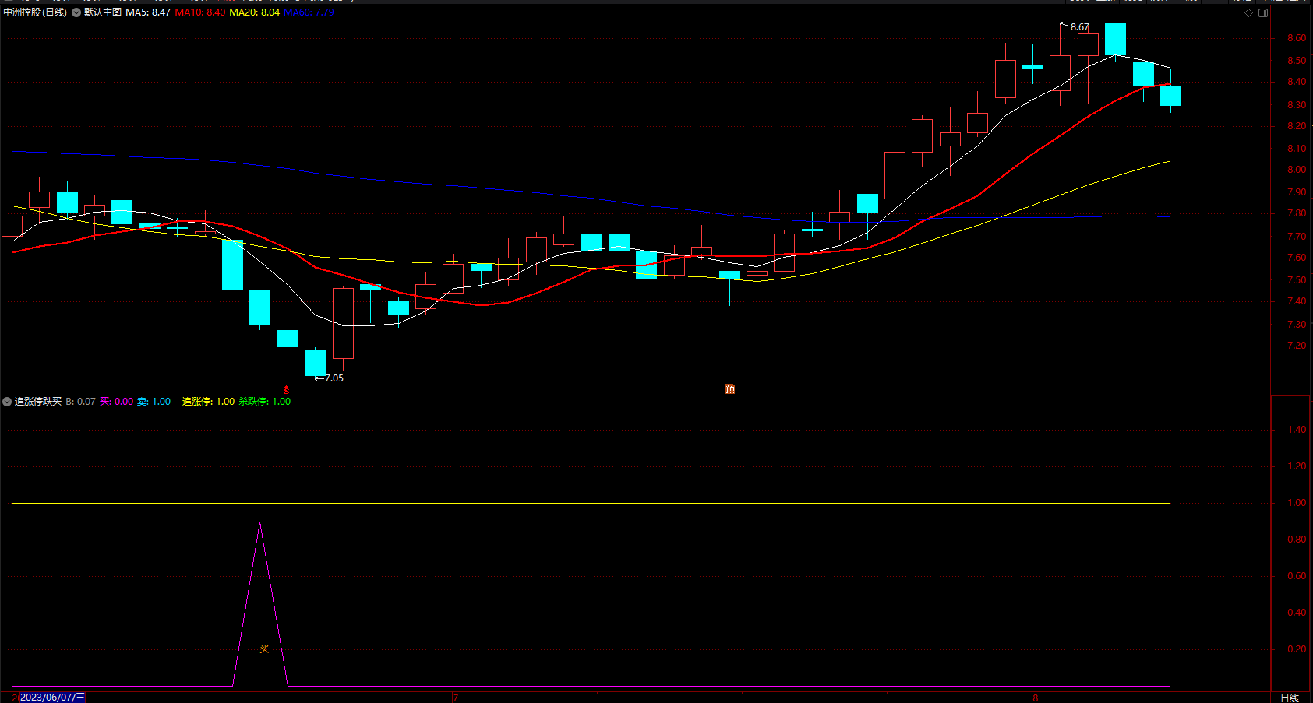Click the 买 signal label in indicator

(264, 649)
